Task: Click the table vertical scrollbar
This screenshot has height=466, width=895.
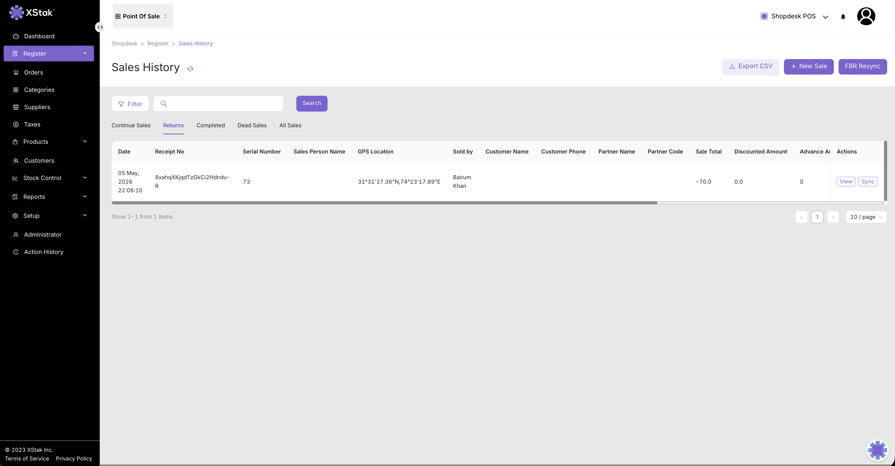Action: (885, 171)
